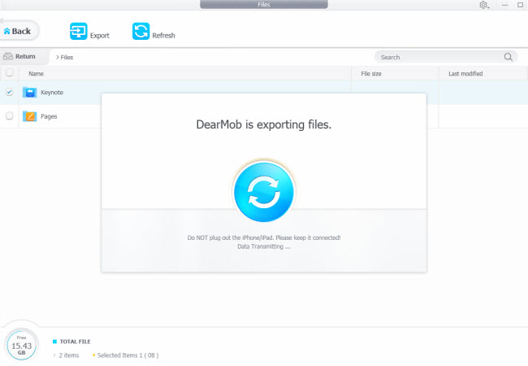Click the Free 15.43 GB storage gauge
This screenshot has width=528, height=366.
click(22, 345)
